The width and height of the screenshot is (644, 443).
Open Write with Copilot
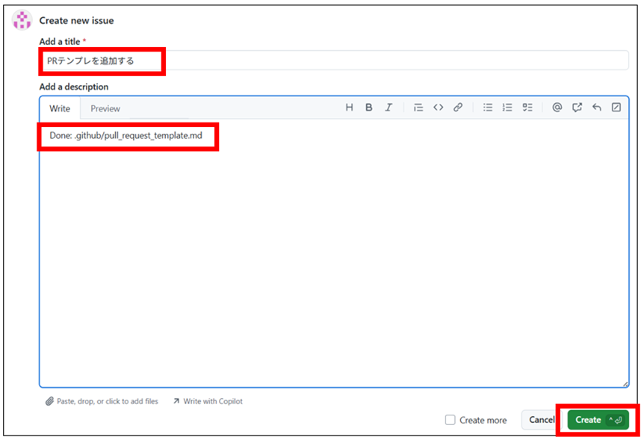point(208,401)
